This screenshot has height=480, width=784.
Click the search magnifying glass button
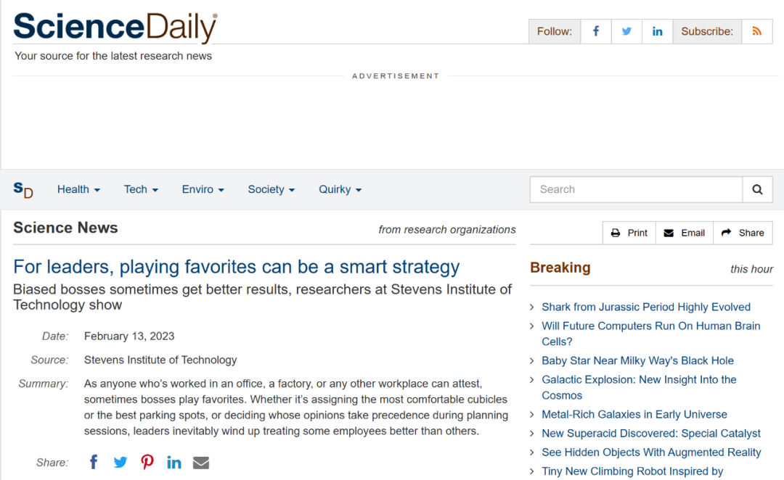click(x=757, y=189)
